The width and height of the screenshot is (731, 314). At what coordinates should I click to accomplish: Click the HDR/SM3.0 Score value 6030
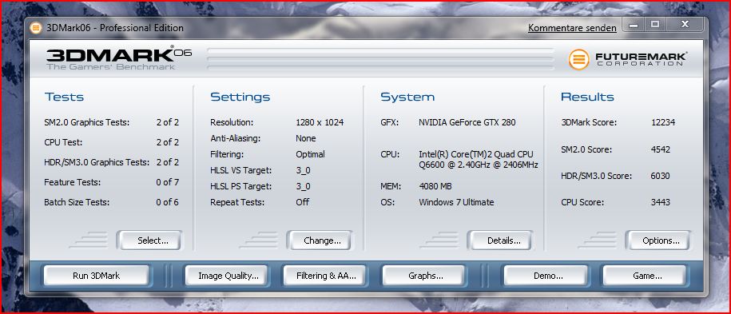[x=661, y=176]
